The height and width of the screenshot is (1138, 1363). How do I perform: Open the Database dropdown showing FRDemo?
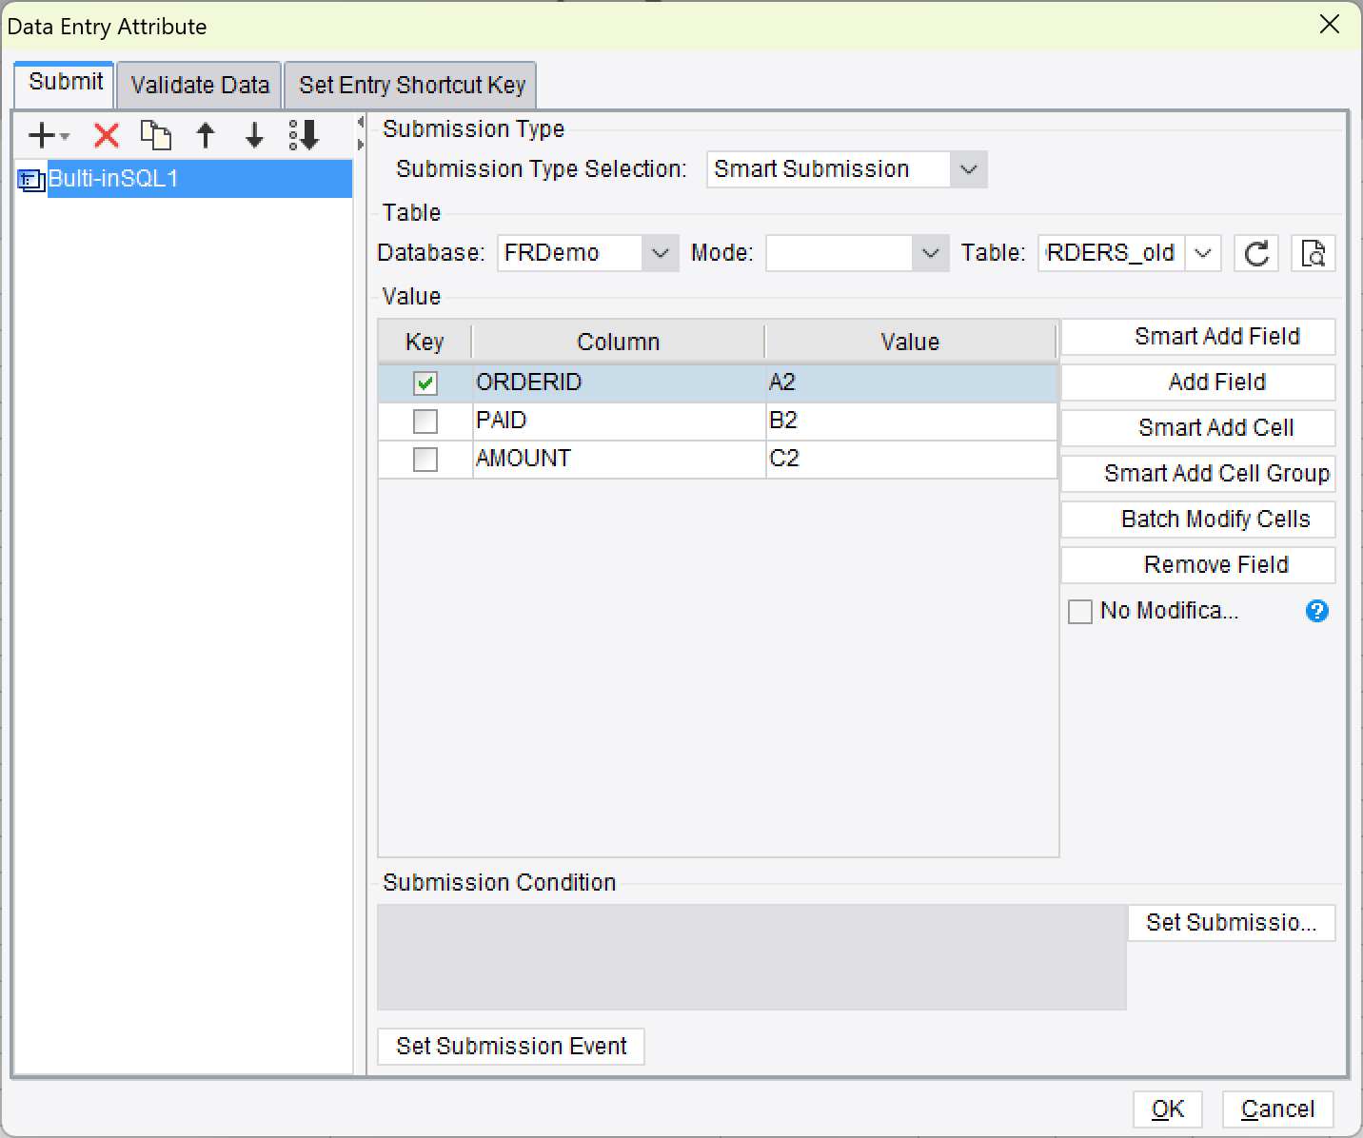[661, 253]
